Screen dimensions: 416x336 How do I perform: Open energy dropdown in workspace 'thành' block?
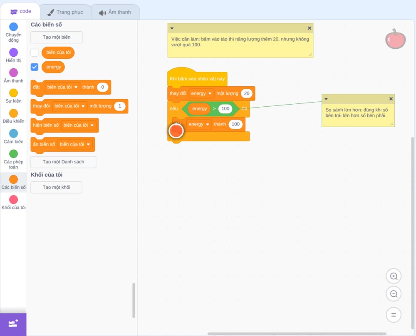point(199,124)
